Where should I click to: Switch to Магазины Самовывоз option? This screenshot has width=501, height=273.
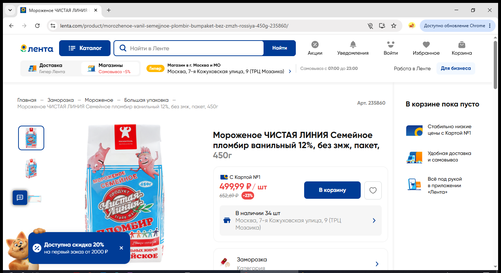point(110,68)
